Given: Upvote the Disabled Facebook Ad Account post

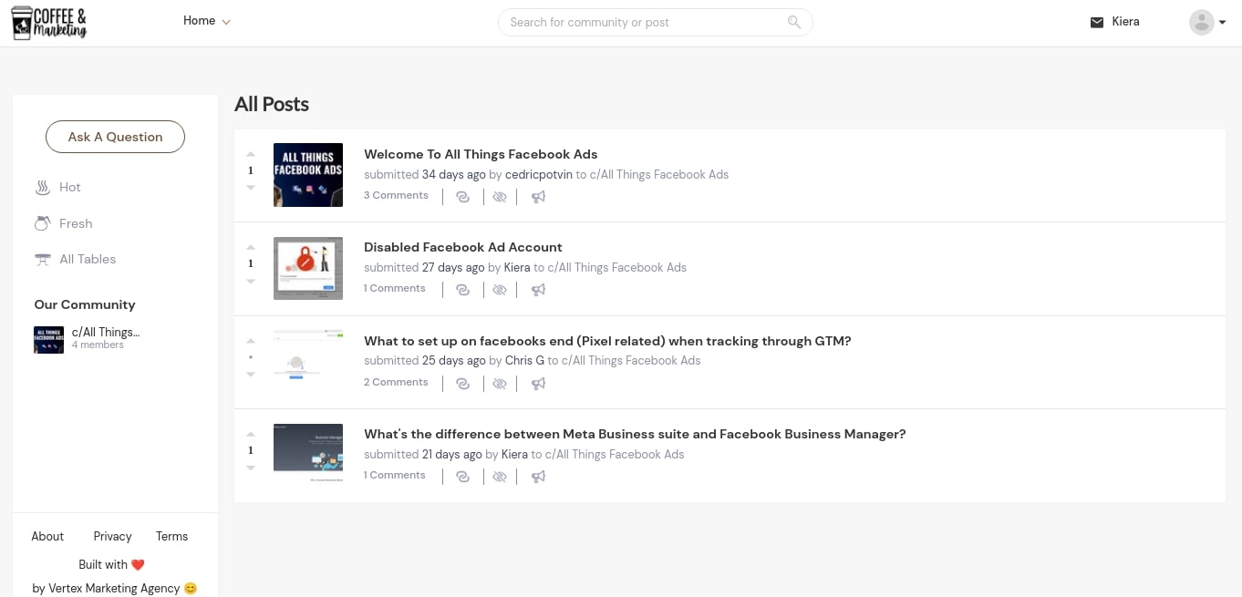Looking at the screenshot, I should pyautogui.click(x=251, y=247).
